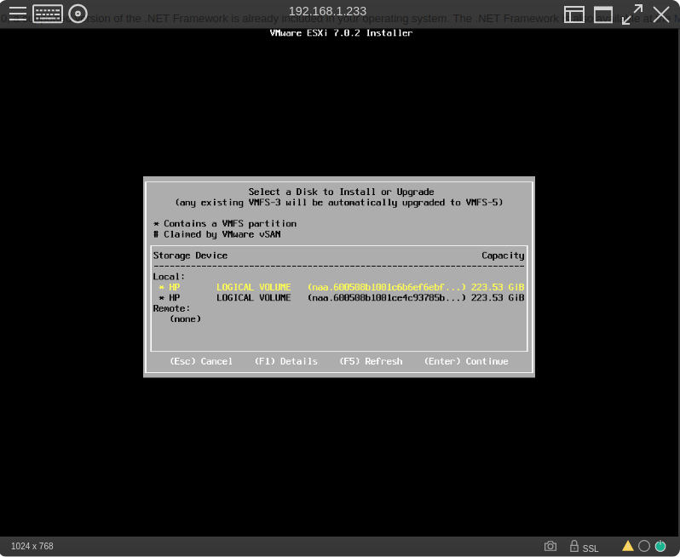The height and width of the screenshot is (557, 680).
Task: Open the virtual keyboard icon
Action: (48, 14)
